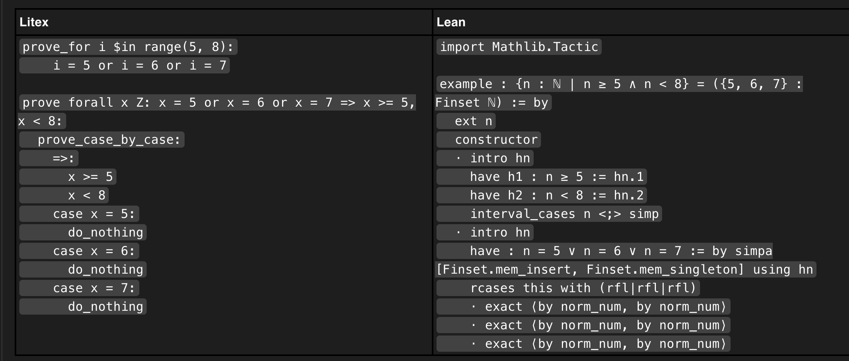Click the Finset.mem_insert simpa argument line
This screenshot has width=849, height=361.
tap(625, 269)
